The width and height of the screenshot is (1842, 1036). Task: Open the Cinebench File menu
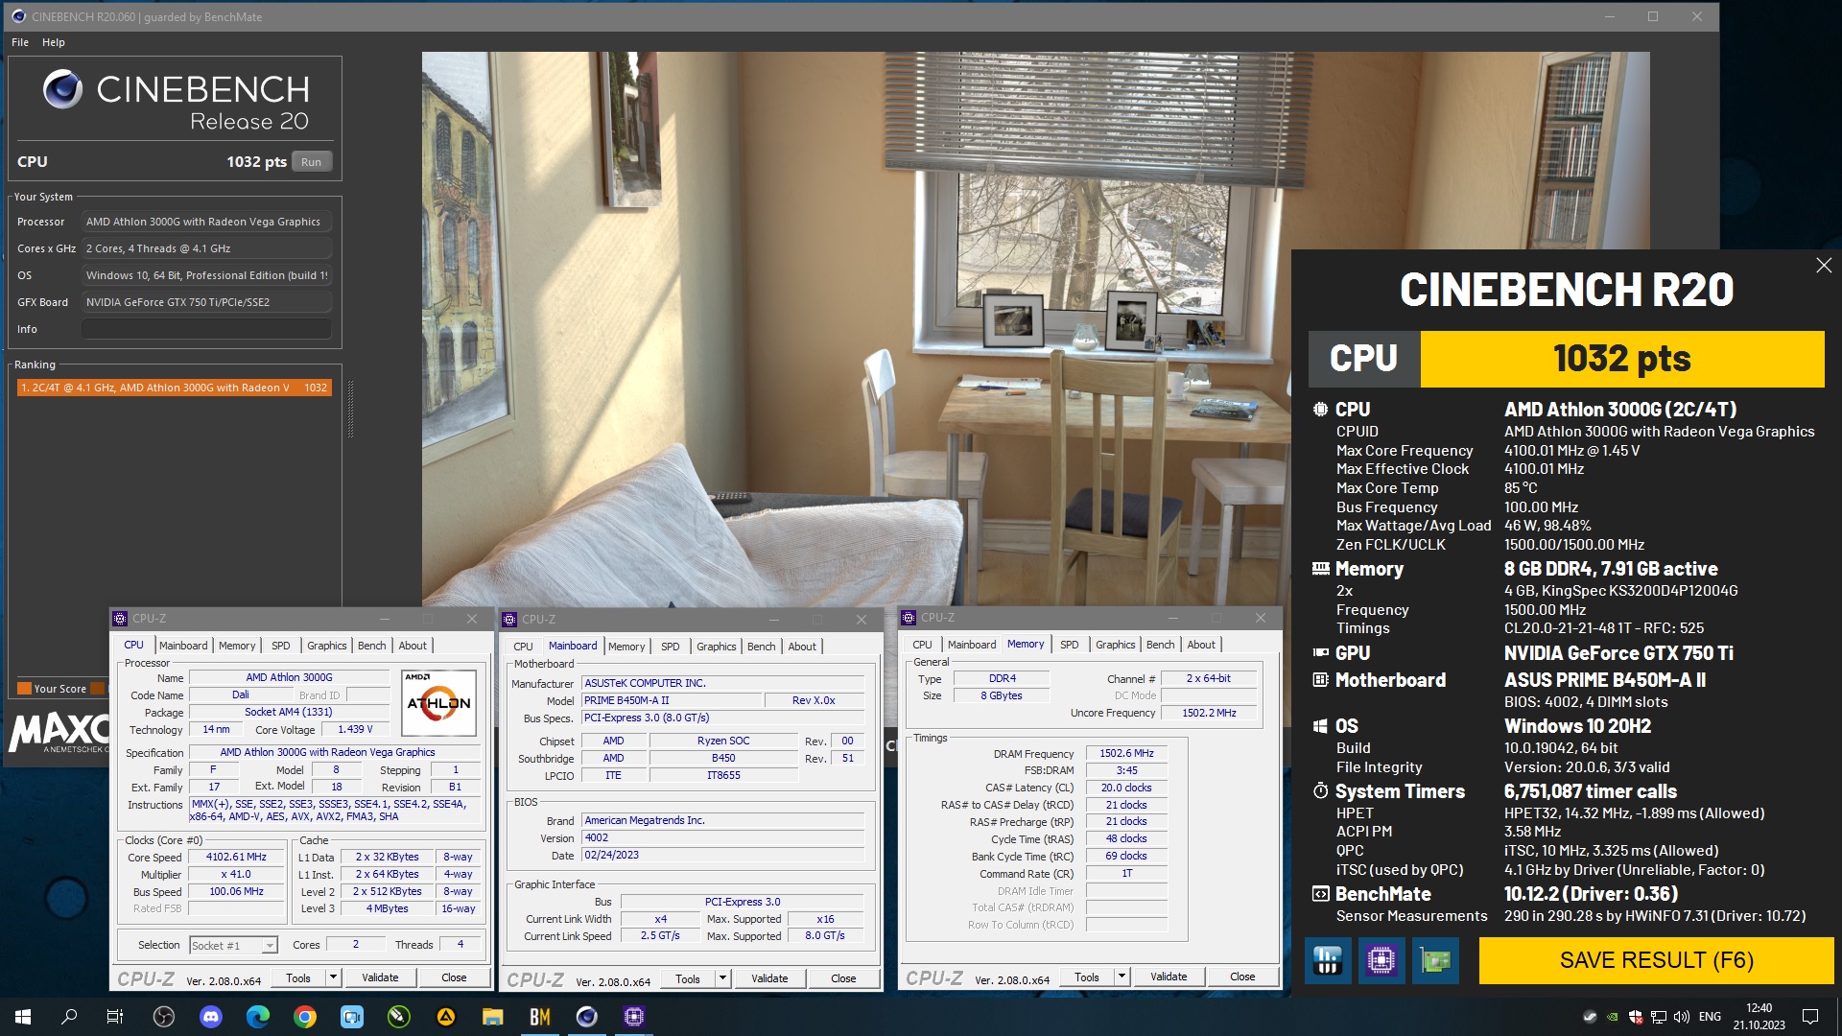pos(20,42)
